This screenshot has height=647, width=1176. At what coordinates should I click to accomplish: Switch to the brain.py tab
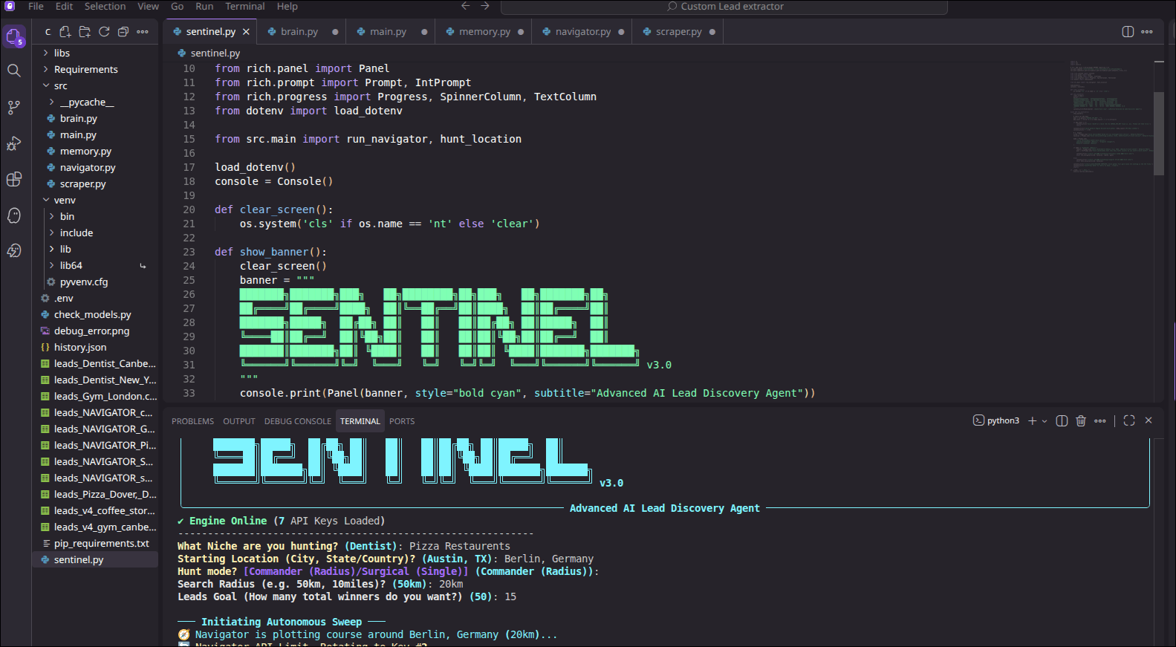click(x=302, y=32)
